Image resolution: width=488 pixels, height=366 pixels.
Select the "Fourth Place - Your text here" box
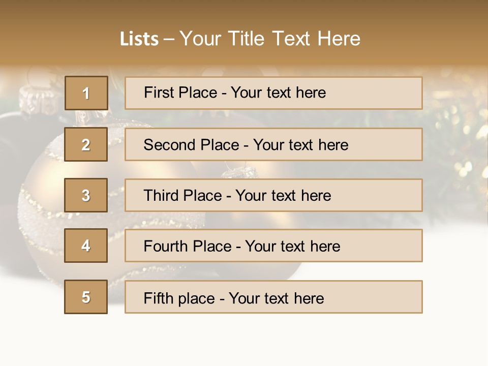[x=273, y=246]
